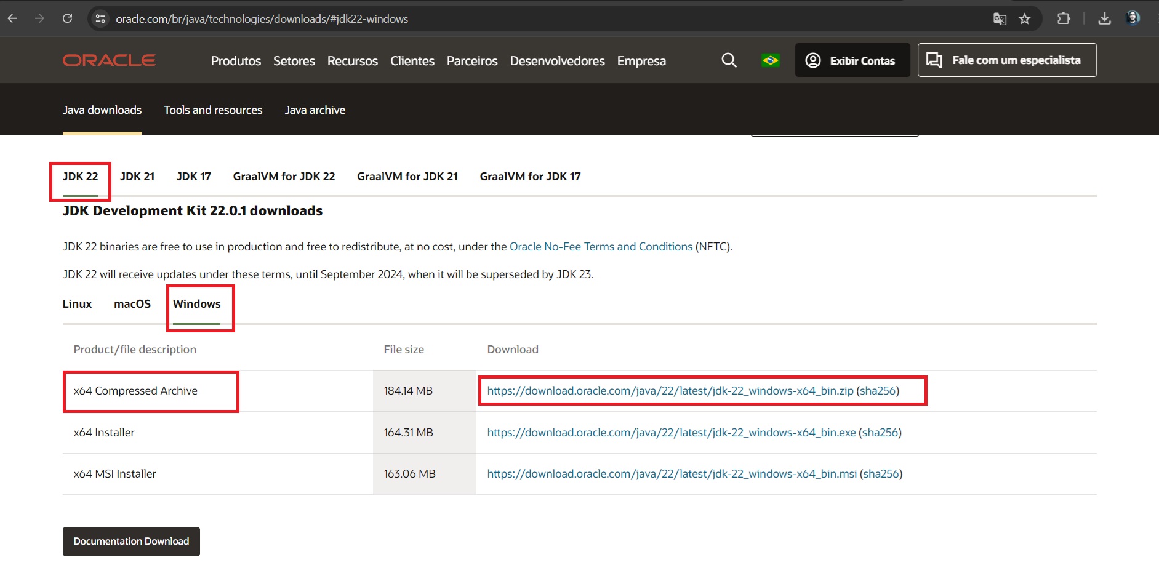Open the sha256 link for x64 Installer

coord(879,432)
